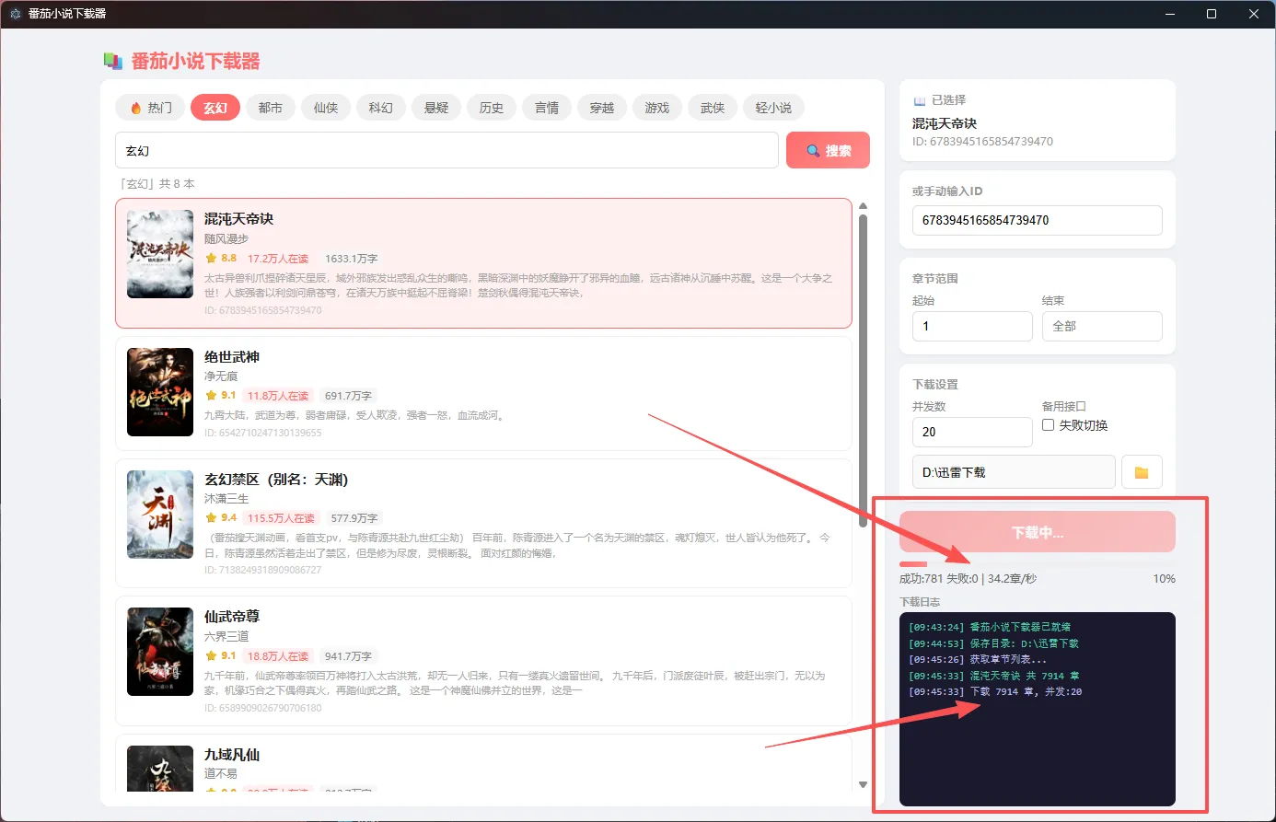This screenshot has height=822, width=1276.
Task: Click the scrollbar down arrow
Action: (x=863, y=785)
